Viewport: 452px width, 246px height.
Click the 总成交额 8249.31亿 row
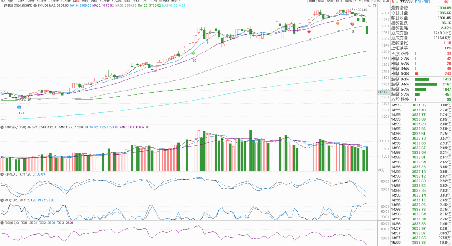(421, 33)
